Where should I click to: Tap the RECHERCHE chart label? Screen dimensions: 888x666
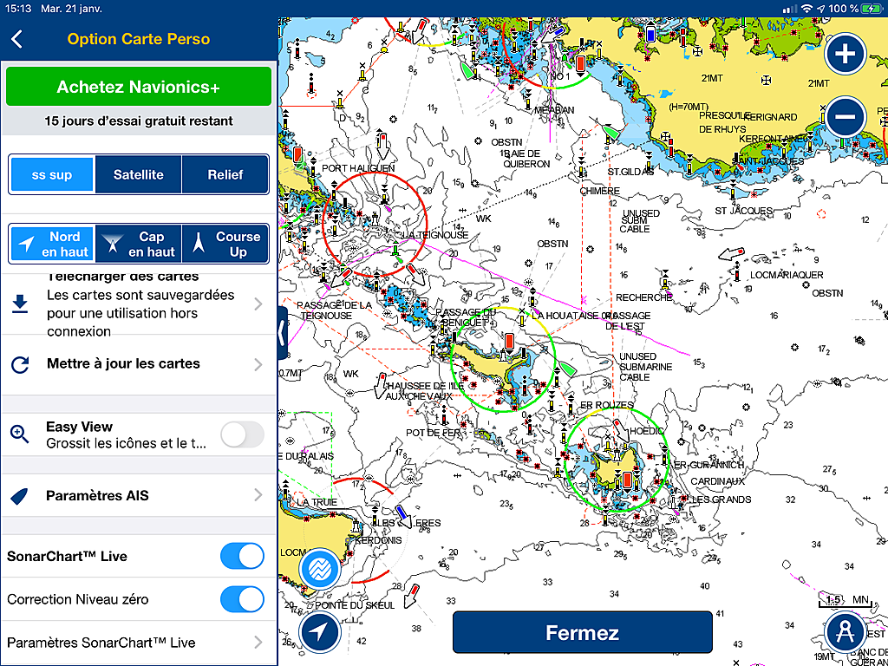pyautogui.click(x=643, y=297)
